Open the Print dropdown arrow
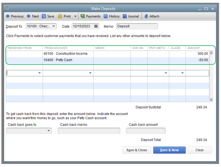 point(75,16)
